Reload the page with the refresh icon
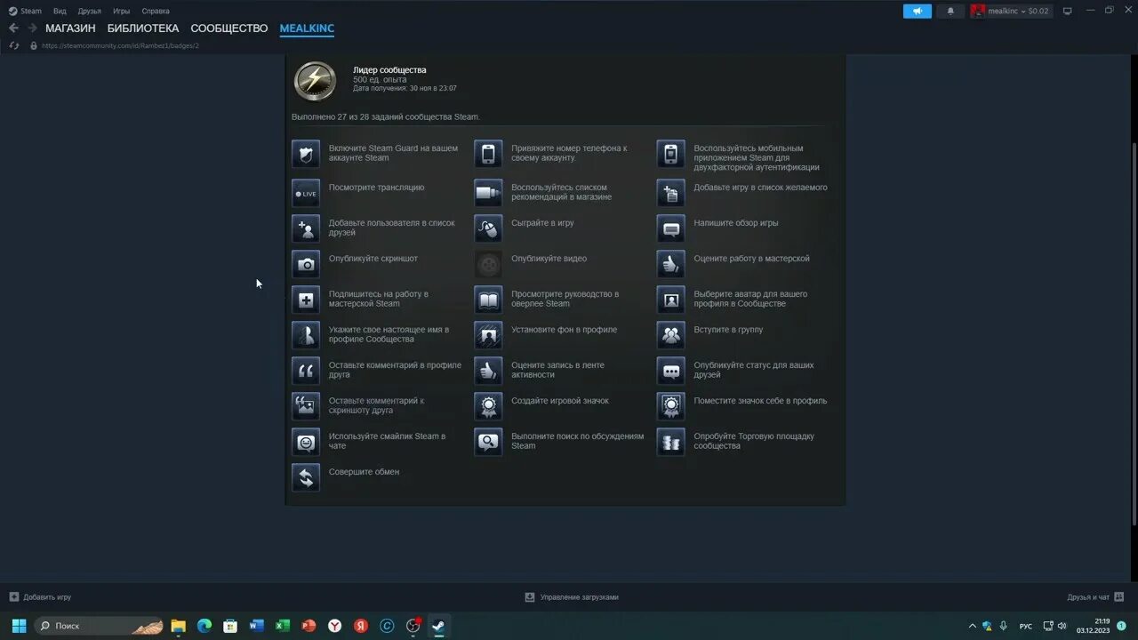This screenshot has height=640, width=1138. tap(14, 45)
